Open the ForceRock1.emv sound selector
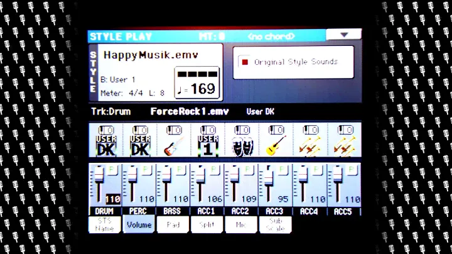Viewport: 452px width, 254px height. pos(190,112)
